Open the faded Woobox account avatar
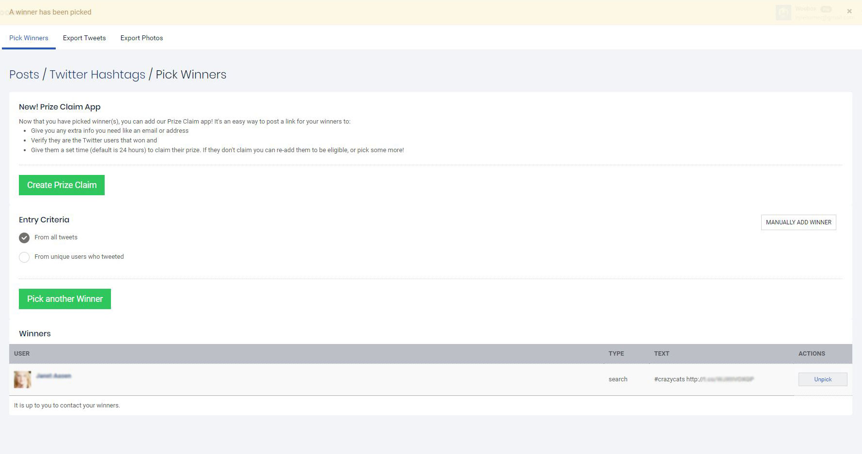This screenshot has height=454, width=862. tap(783, 13)
